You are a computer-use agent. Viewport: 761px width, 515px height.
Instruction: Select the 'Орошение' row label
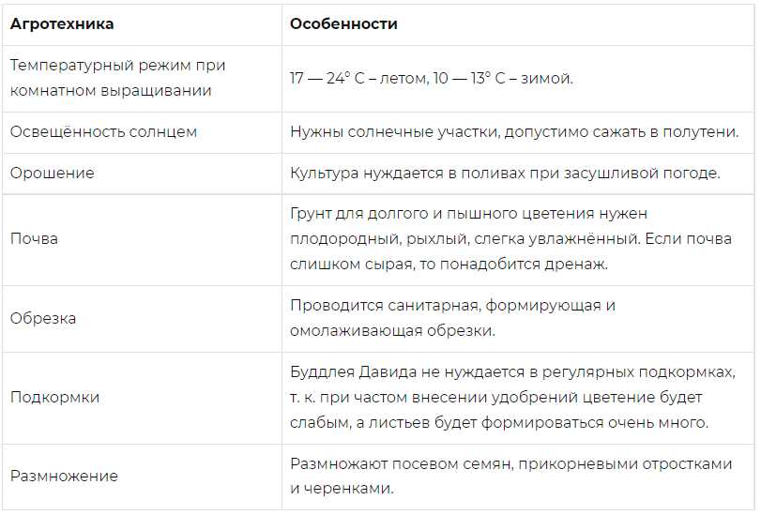pos(52,174)
